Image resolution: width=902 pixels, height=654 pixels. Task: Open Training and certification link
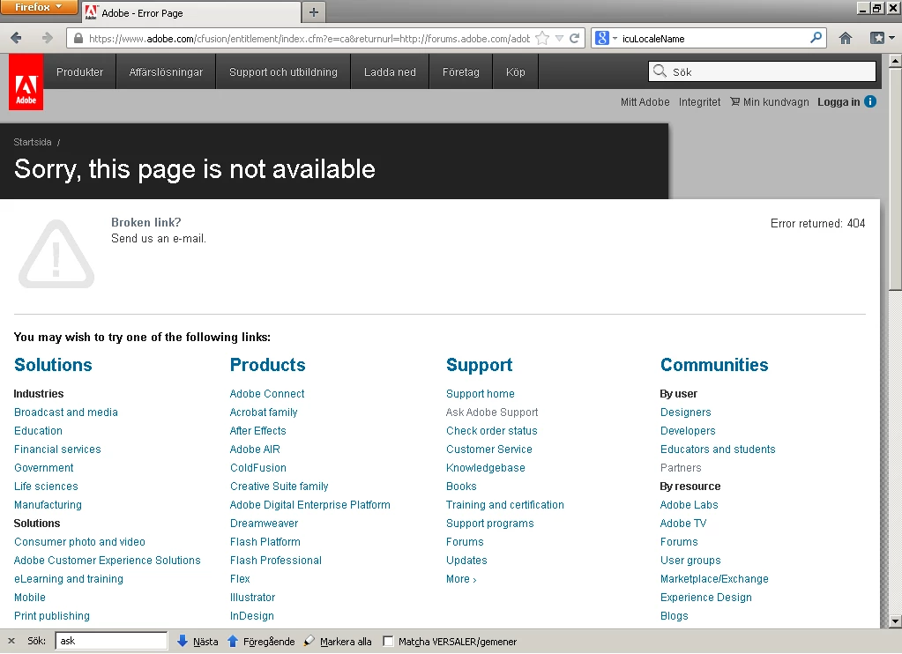point(504,504)
